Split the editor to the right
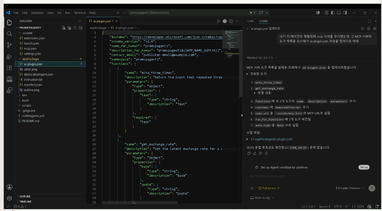Viewport: 382px width, 211px height. pos(231,21)
